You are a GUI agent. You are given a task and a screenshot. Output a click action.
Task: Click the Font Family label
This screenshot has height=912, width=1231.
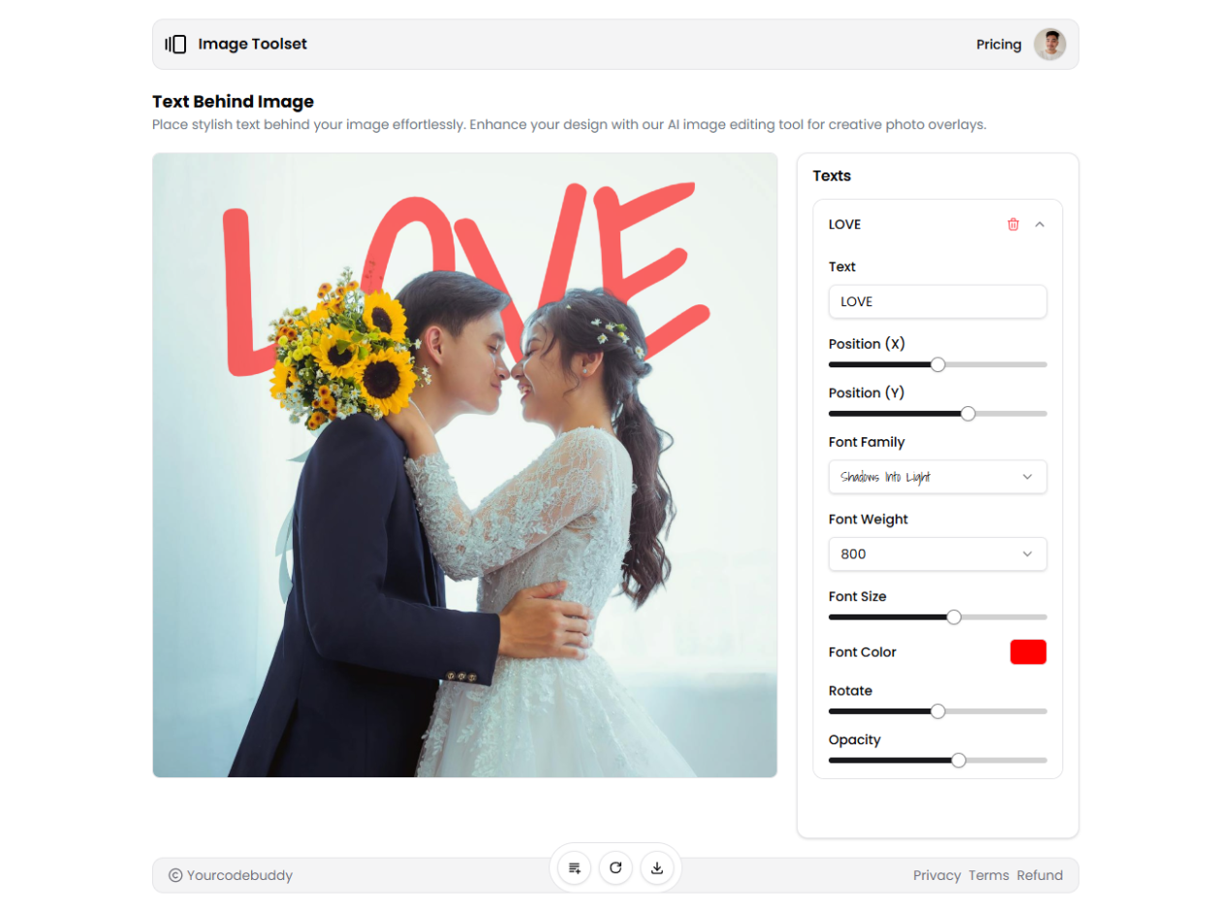coord(867,442)
